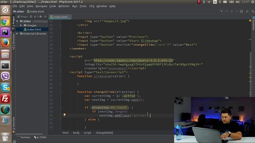
Task: Click the tool windows quick-access corner icon
Action: point(14,141)
